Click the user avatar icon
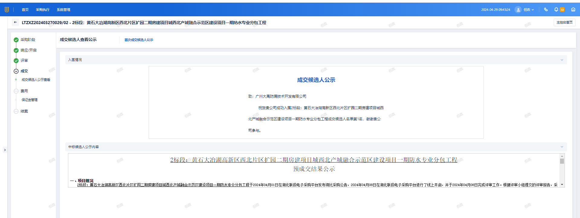580x218 pixels. tap(518, 10)
